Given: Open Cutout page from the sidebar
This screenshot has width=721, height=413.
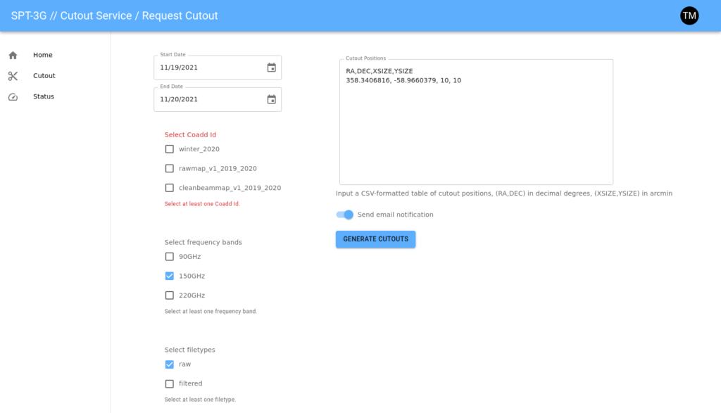Looking at the screenshot, I should tap(44, 75).
